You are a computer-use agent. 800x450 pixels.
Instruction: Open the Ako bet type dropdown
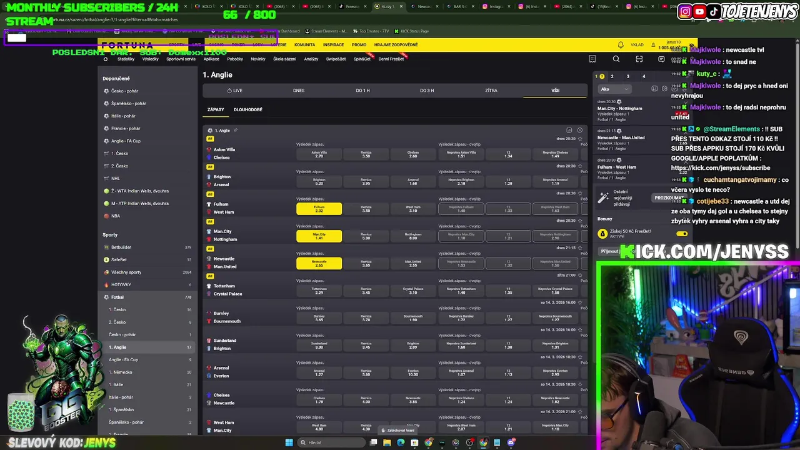614,89
